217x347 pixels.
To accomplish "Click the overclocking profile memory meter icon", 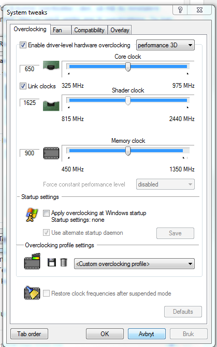I will click(x=32, y=261).
